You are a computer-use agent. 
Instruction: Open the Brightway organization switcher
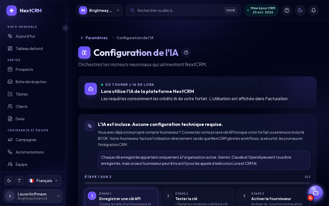coord(99,10)
